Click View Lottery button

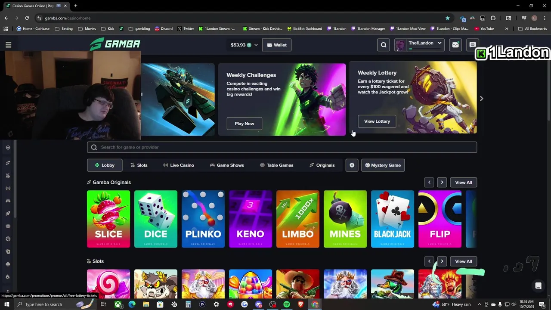tap(377, 121)
